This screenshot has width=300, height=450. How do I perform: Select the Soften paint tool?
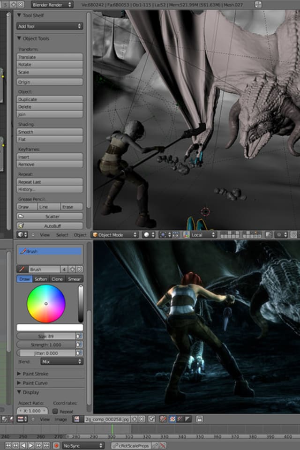click(x=41, y=279)
